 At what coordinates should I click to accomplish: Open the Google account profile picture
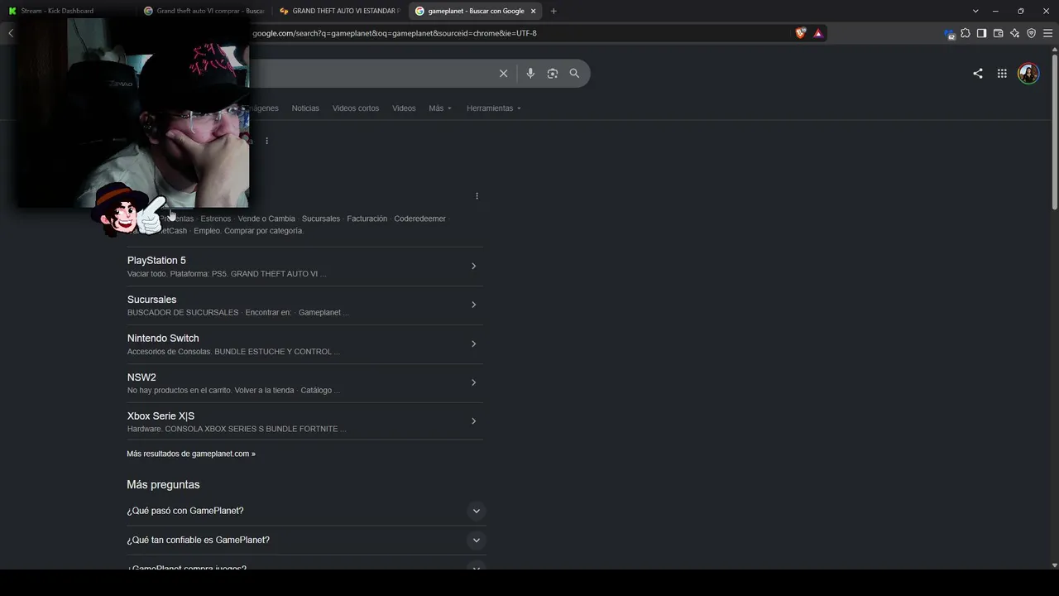(1028, 74)
